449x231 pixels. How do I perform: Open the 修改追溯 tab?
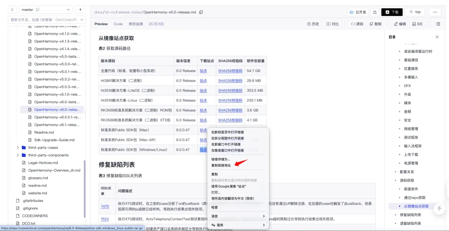coord(136,24)
